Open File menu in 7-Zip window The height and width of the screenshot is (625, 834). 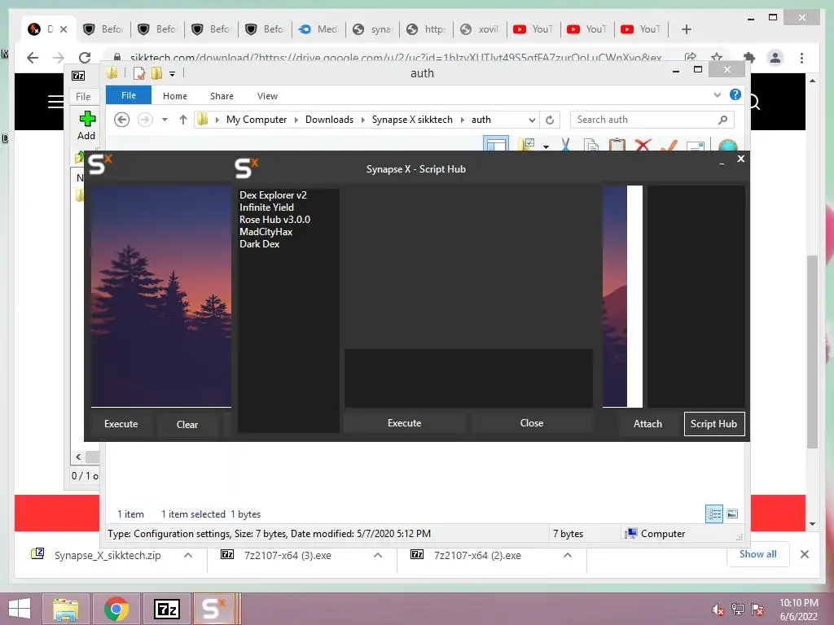(83, 96)
